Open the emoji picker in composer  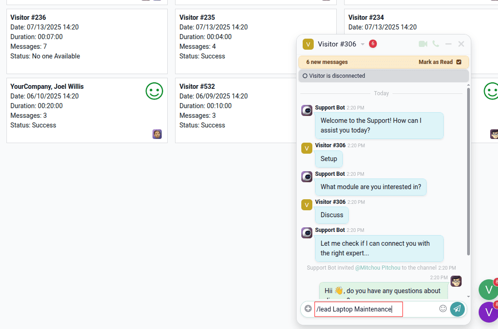[443, 309]
